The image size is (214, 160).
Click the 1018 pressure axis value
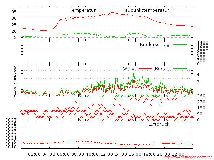(11, 147)
